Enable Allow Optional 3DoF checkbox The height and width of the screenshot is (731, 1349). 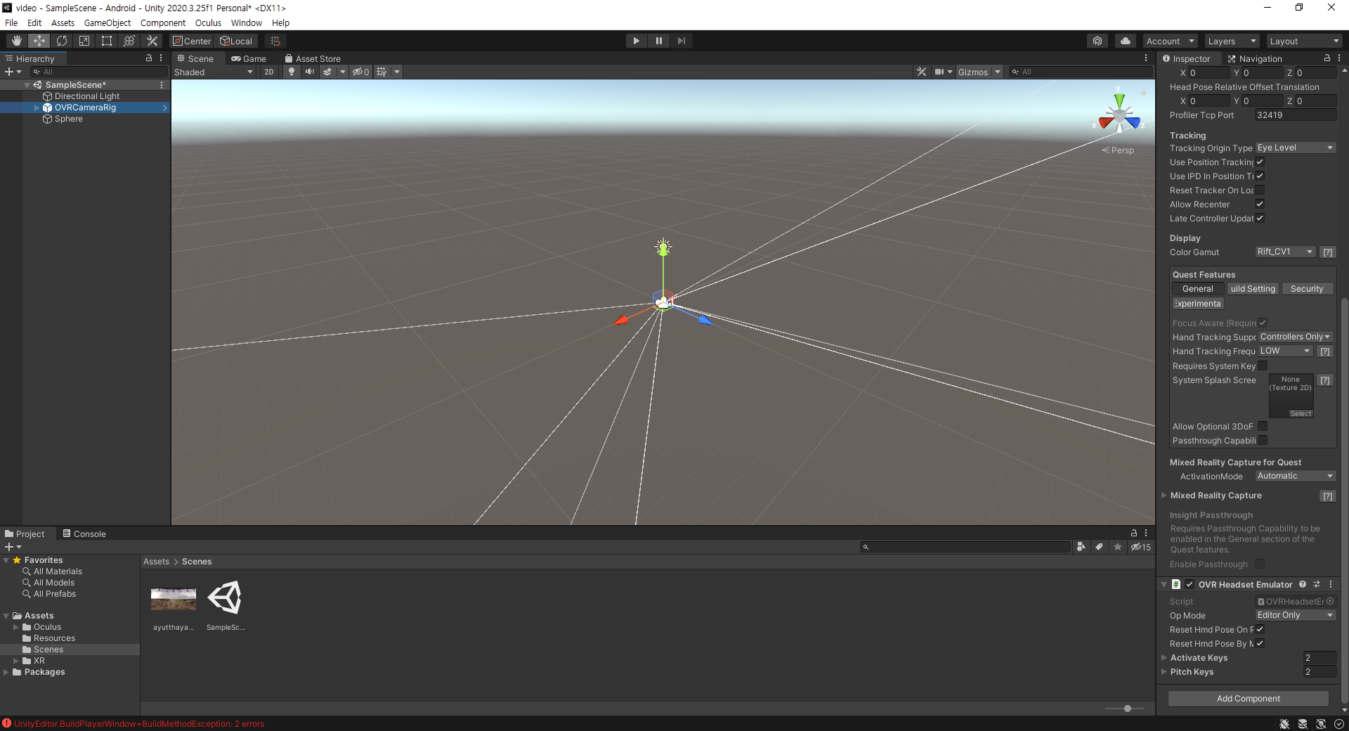[1263, 426]
